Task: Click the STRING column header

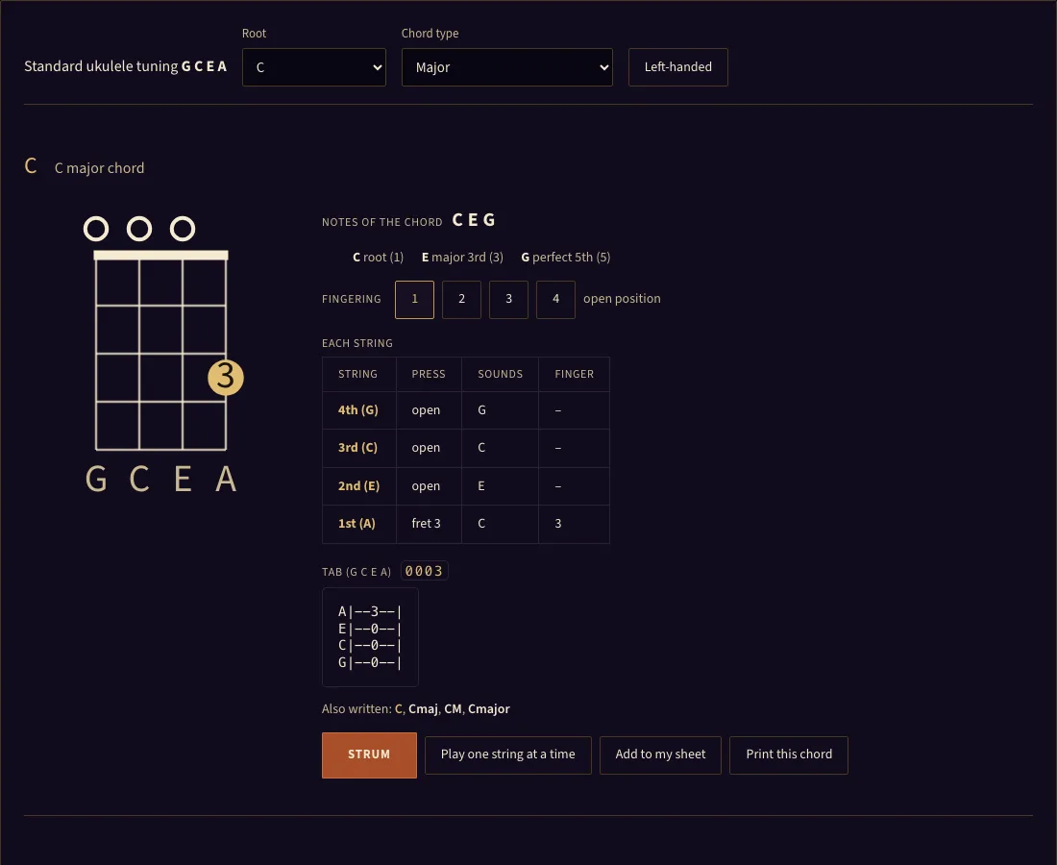Action: tap(358, 374)
